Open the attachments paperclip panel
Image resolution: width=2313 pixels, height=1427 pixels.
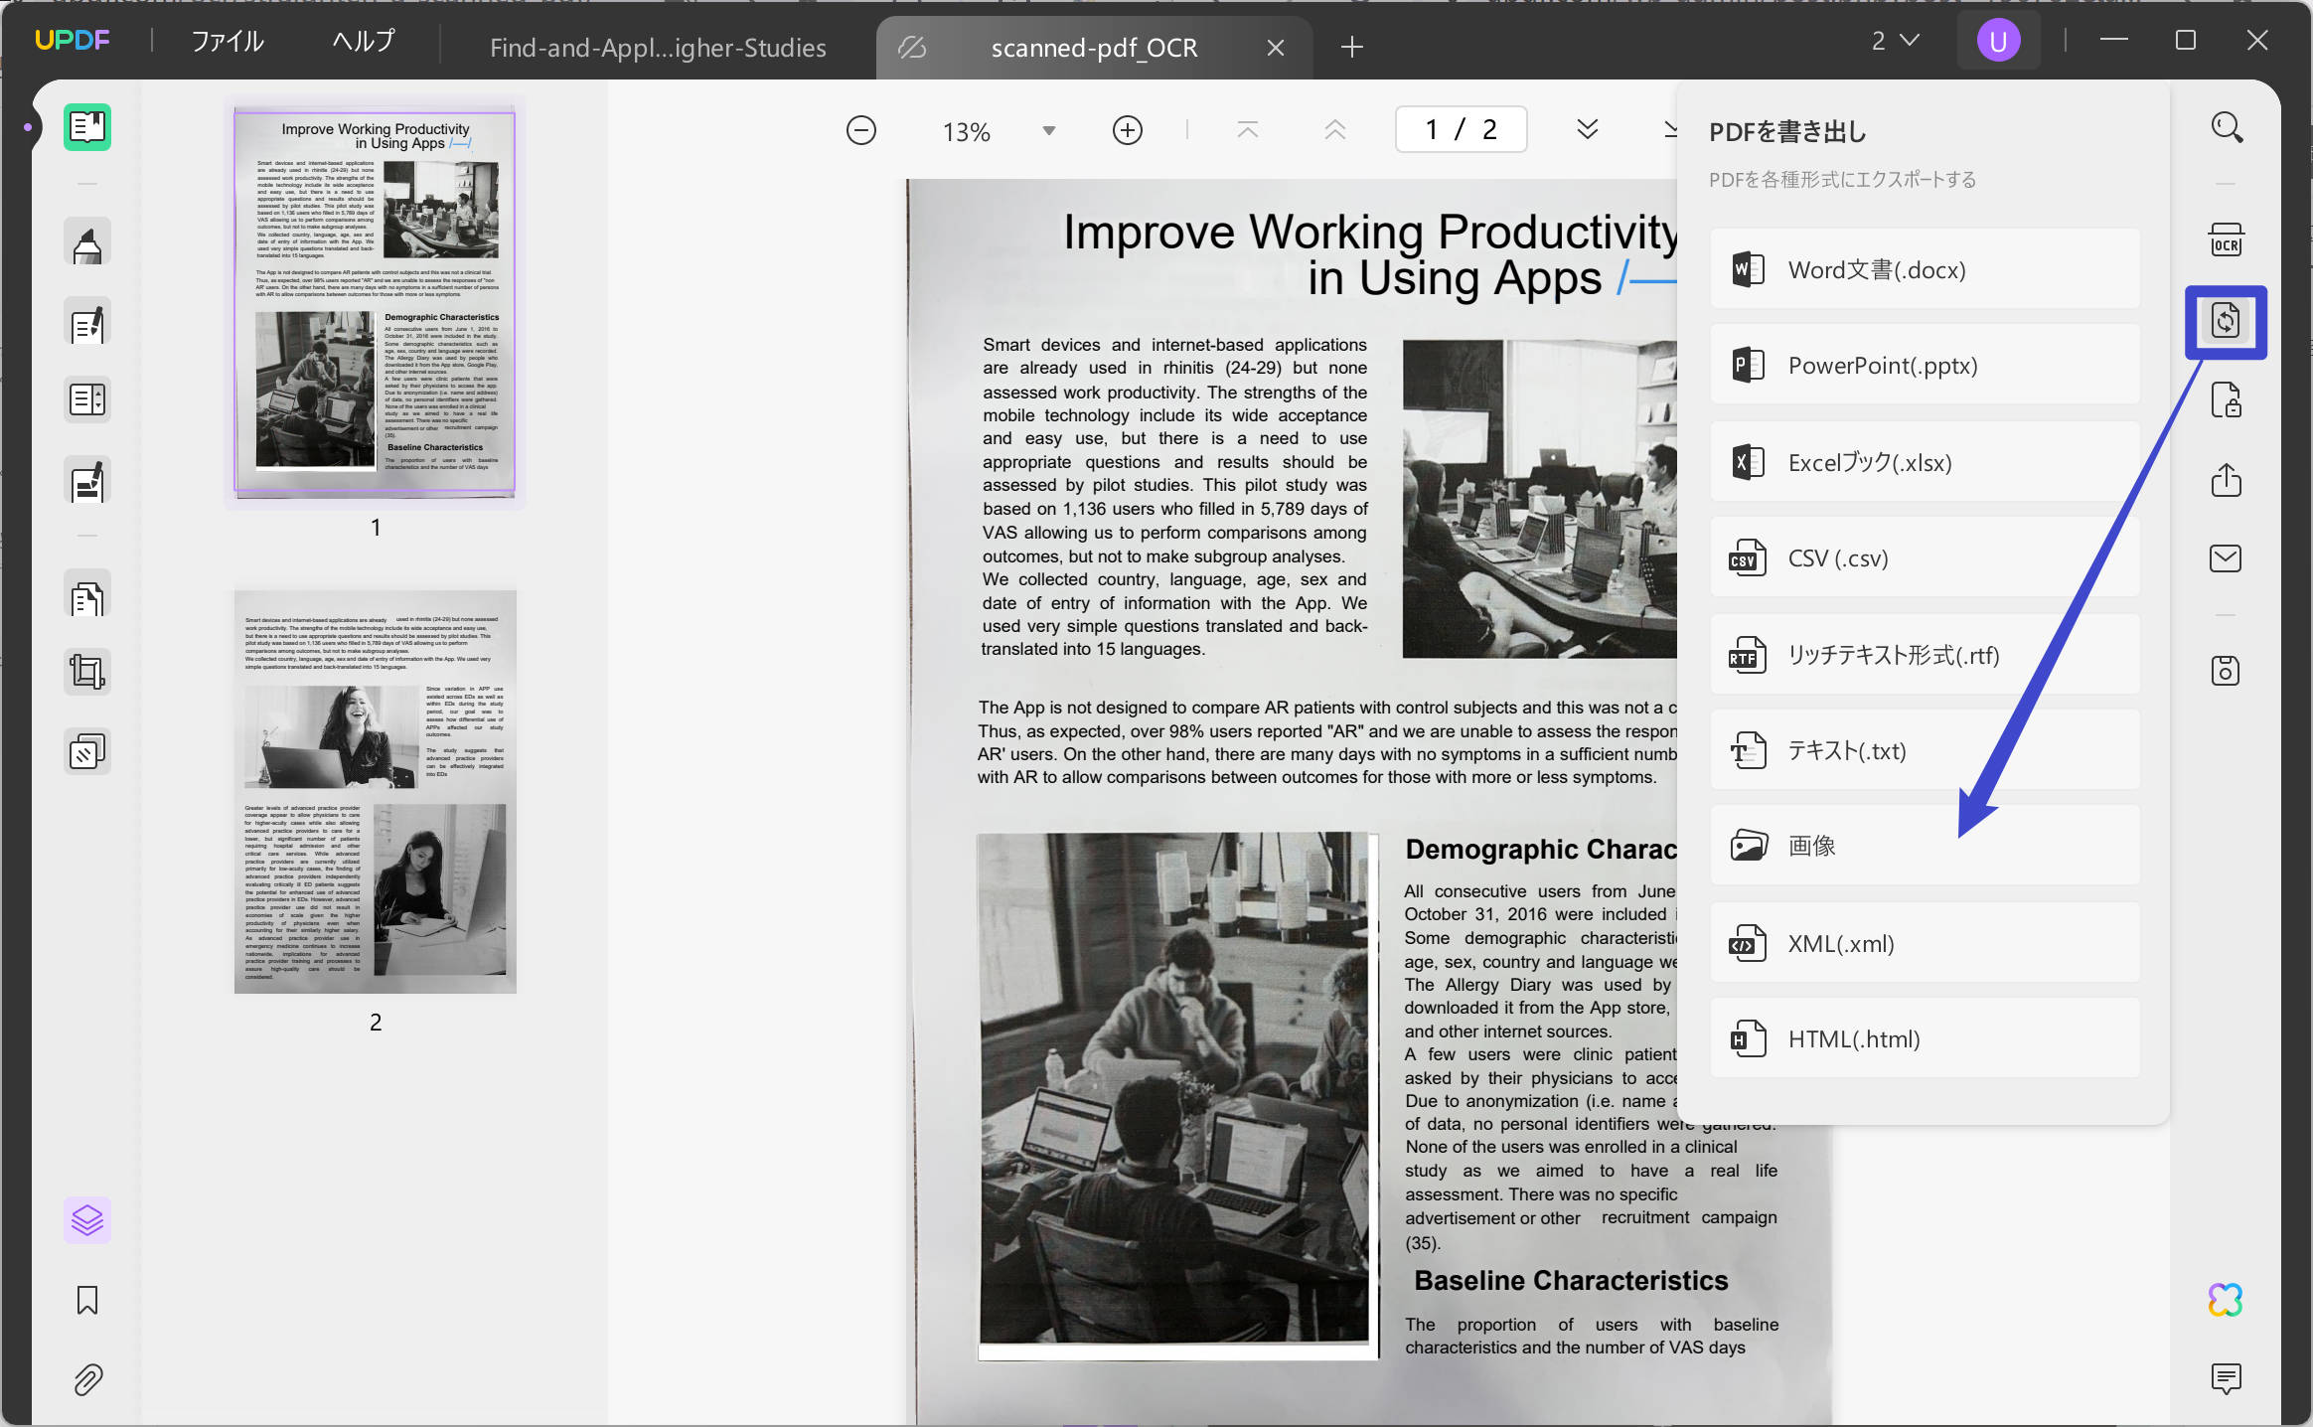click(87, 1379)
